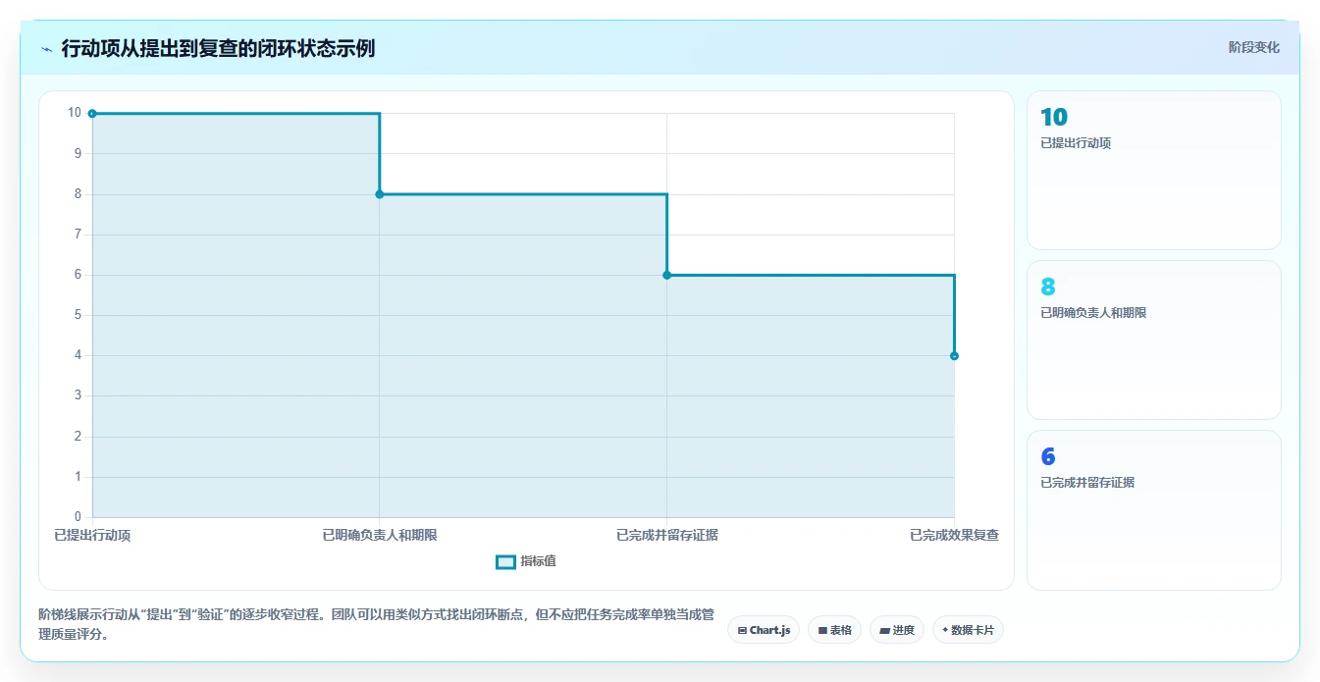This screenshot has width=1320, height=682.
Task: Click the lightning icon beside the title
Action: 46,48
